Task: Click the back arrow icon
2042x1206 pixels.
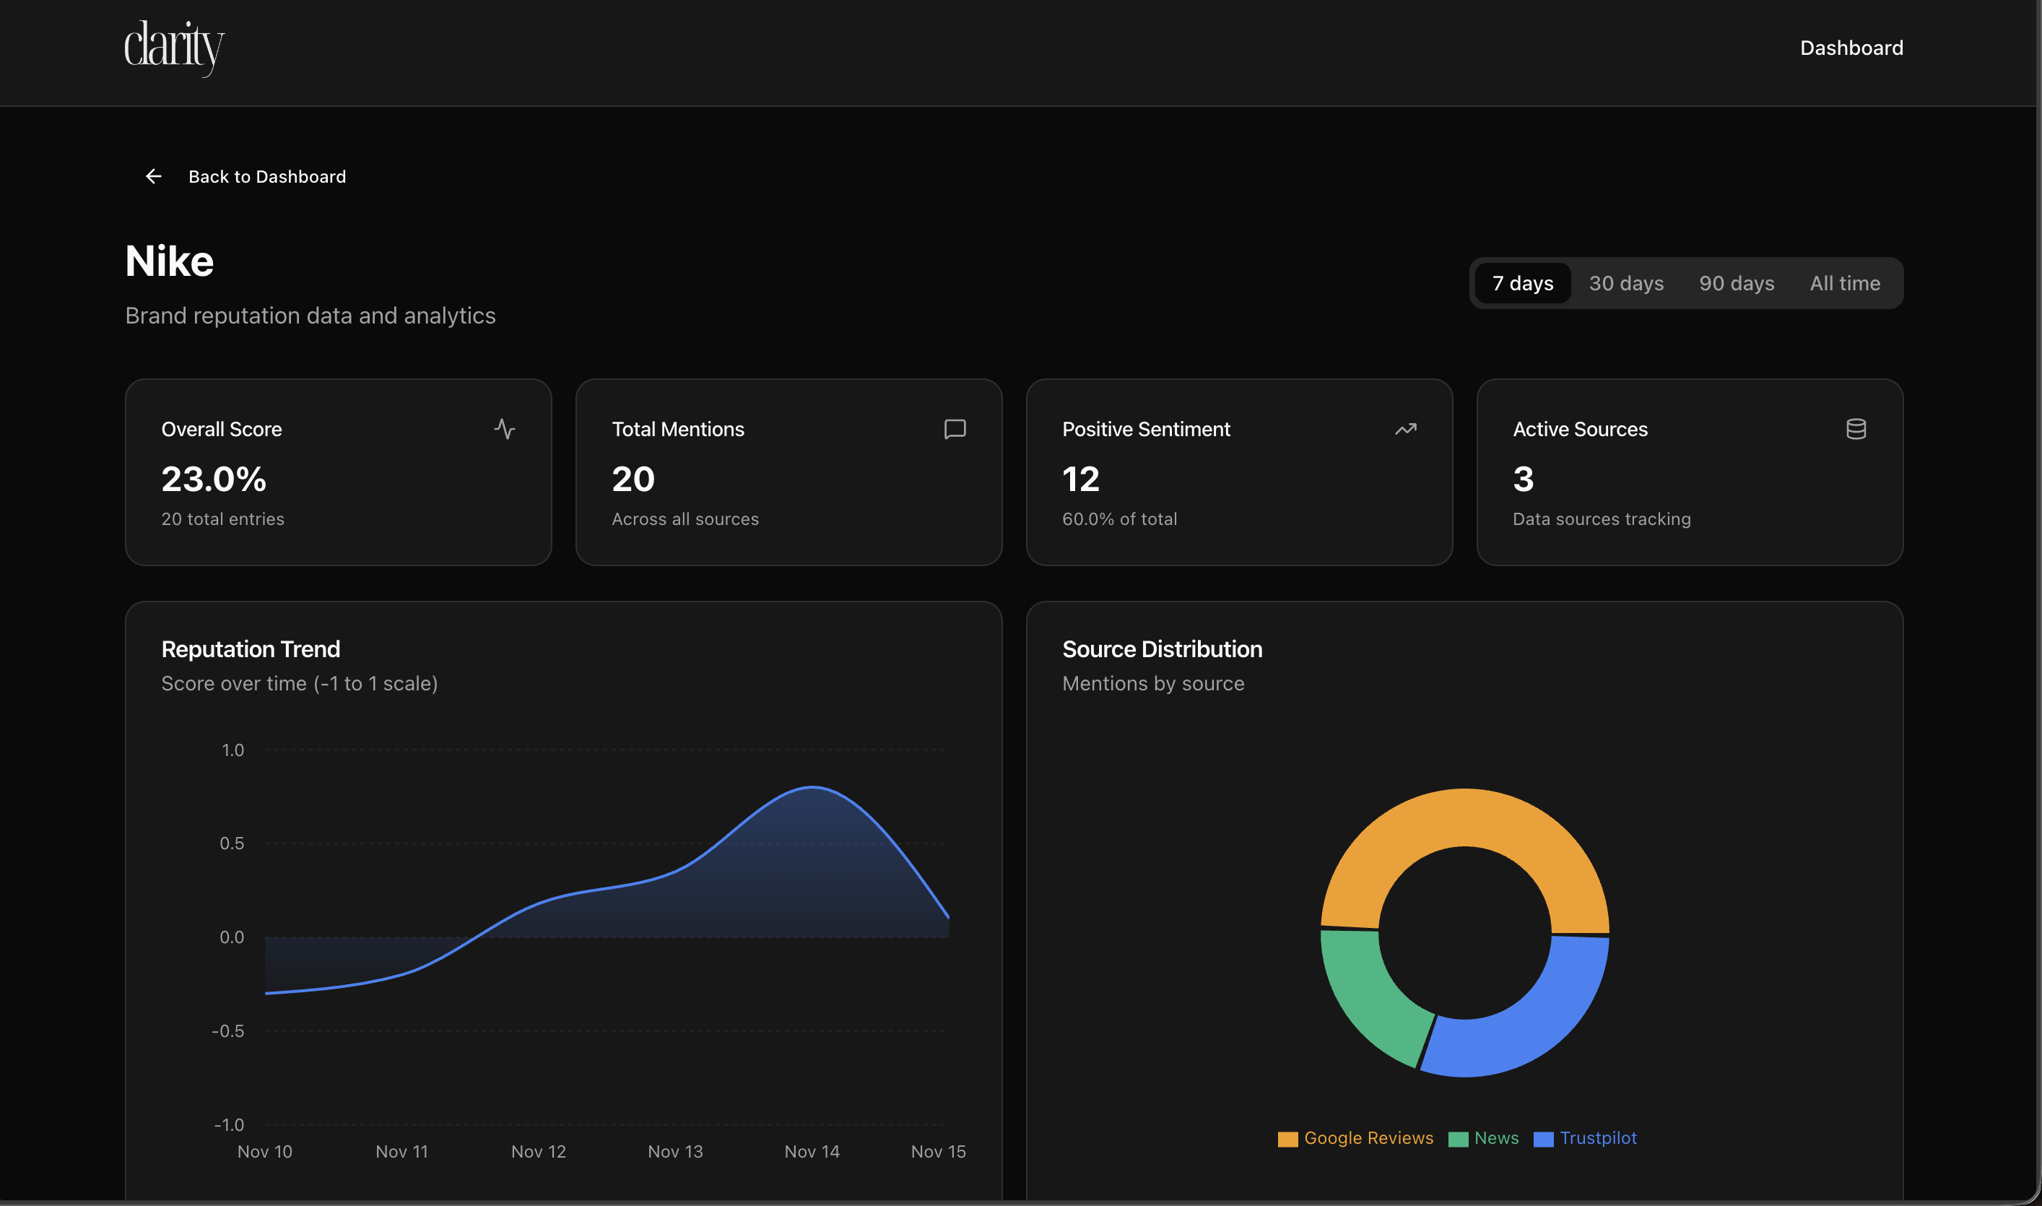Action: coord(154,176)
